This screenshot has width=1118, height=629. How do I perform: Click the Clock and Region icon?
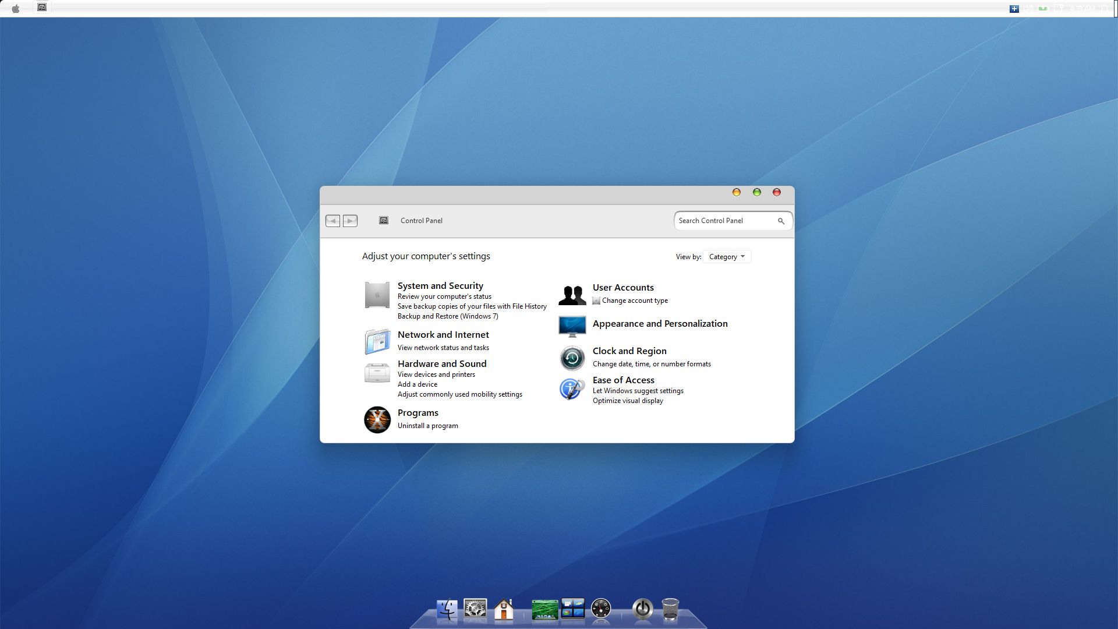click(572, 358)
